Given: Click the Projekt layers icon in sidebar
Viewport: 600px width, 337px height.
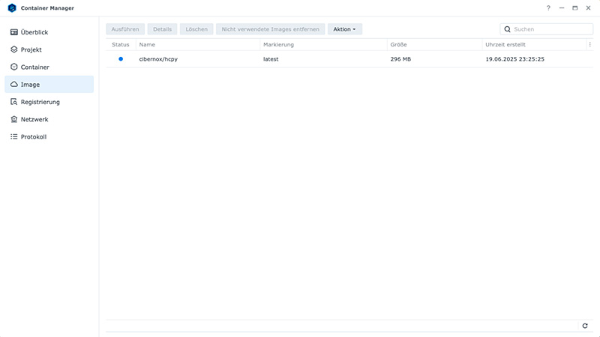Looking at the screenshot, I should pos(14,49).
